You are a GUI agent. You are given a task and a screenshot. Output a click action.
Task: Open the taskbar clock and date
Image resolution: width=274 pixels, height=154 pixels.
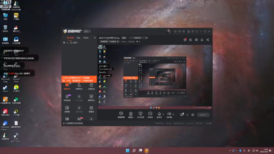(x=264, y=151)
